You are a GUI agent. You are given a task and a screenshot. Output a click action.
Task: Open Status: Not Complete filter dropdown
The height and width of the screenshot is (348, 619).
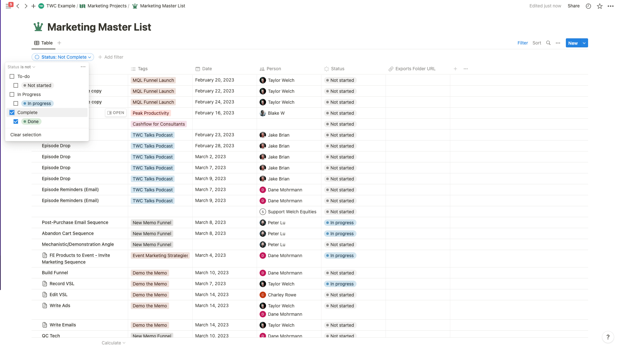63,57
